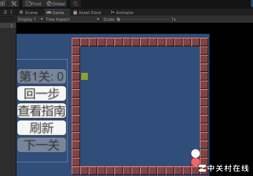Open the left panel's top three-dot menu
This screenshot has width=253, height=176.
coord(11,12)
